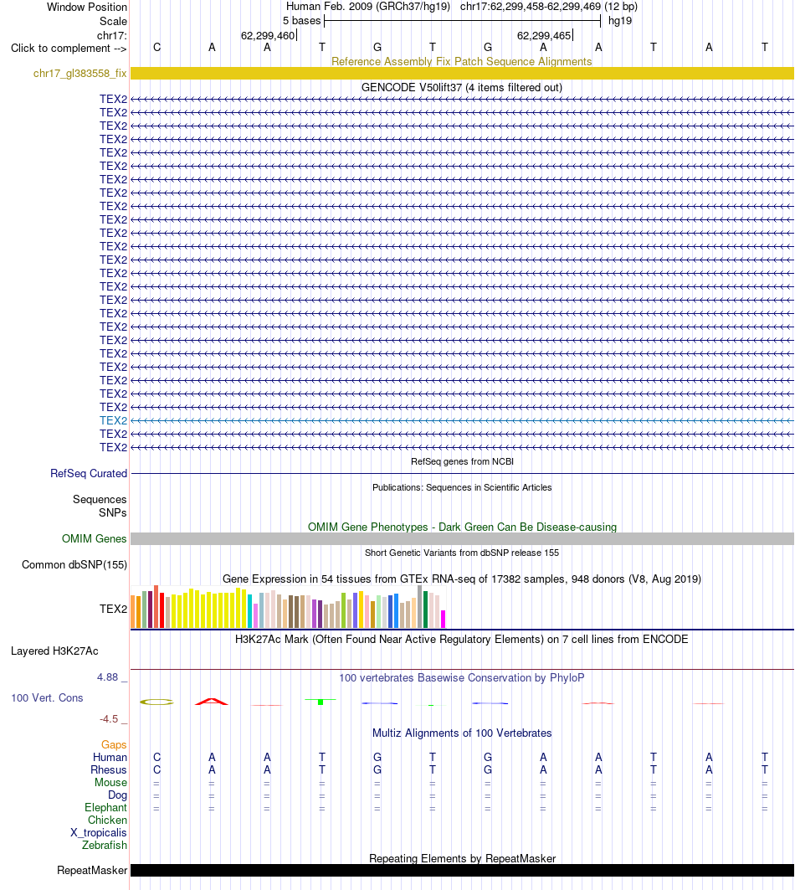Viewport: 795px width, 890px height.
Task: Open 'Repeating Elements by RepeatMasker' title
Action: 462,858
